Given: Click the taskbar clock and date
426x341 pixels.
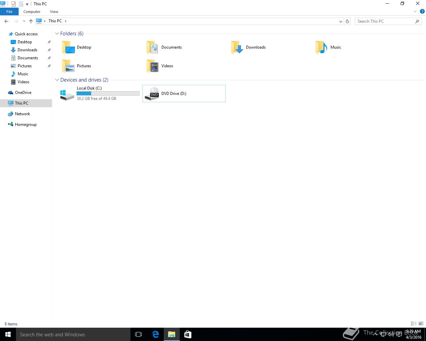Looking at the screenshot, I should (x=413, y=334).
